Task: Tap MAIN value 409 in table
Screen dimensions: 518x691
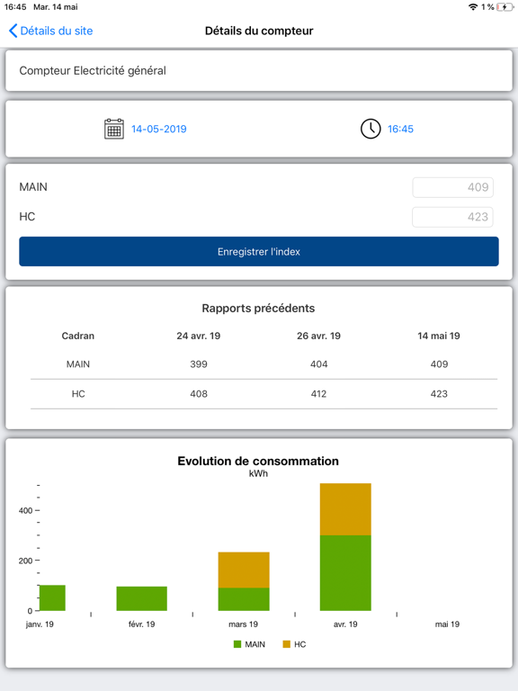Action: (439, 364)
